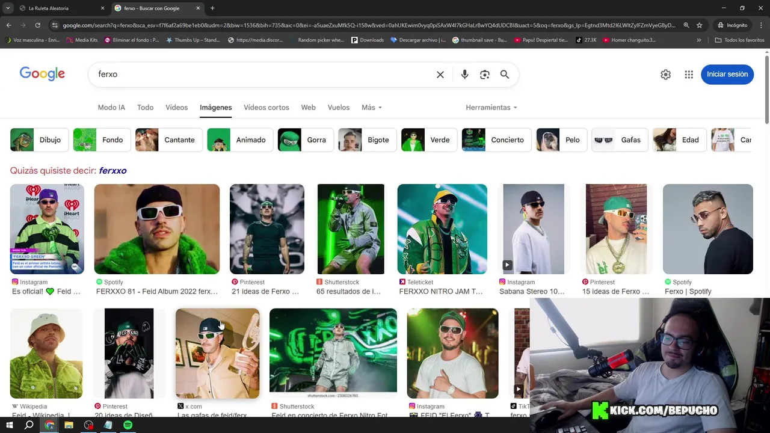Click the address bar URL

pyautogui.click(x=368, y=25)
